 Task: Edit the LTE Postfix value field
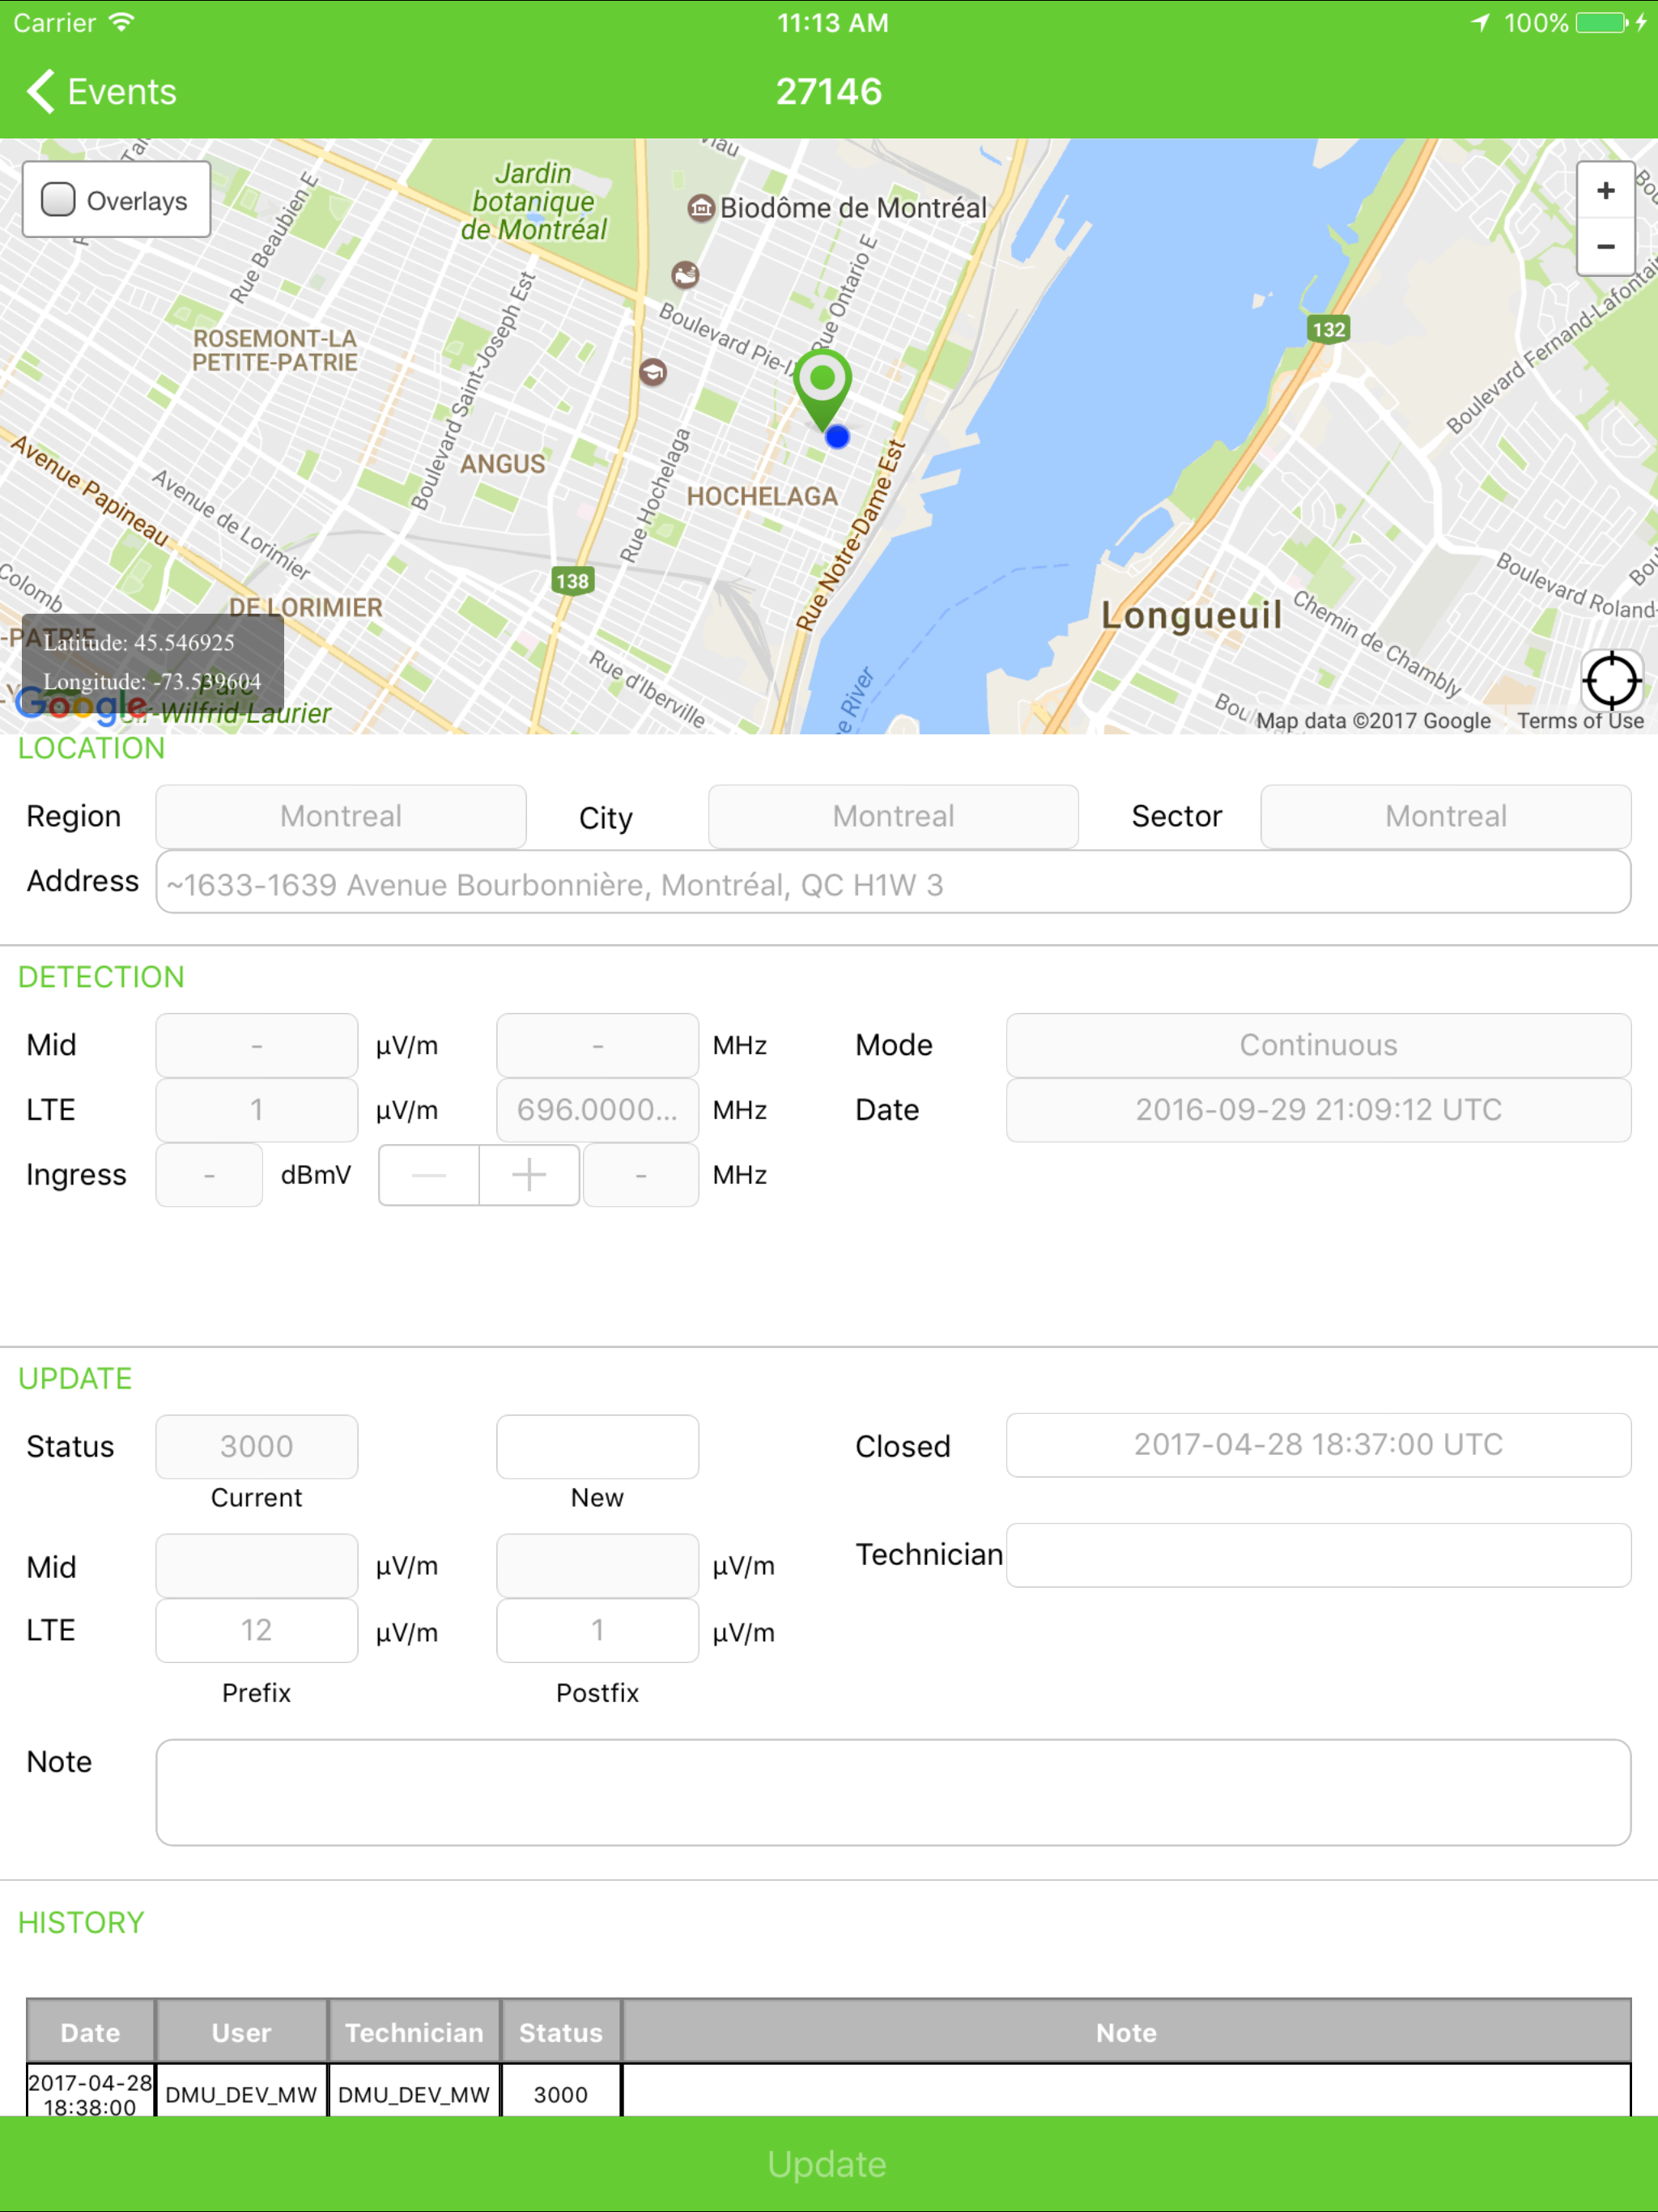point(597,1630)
